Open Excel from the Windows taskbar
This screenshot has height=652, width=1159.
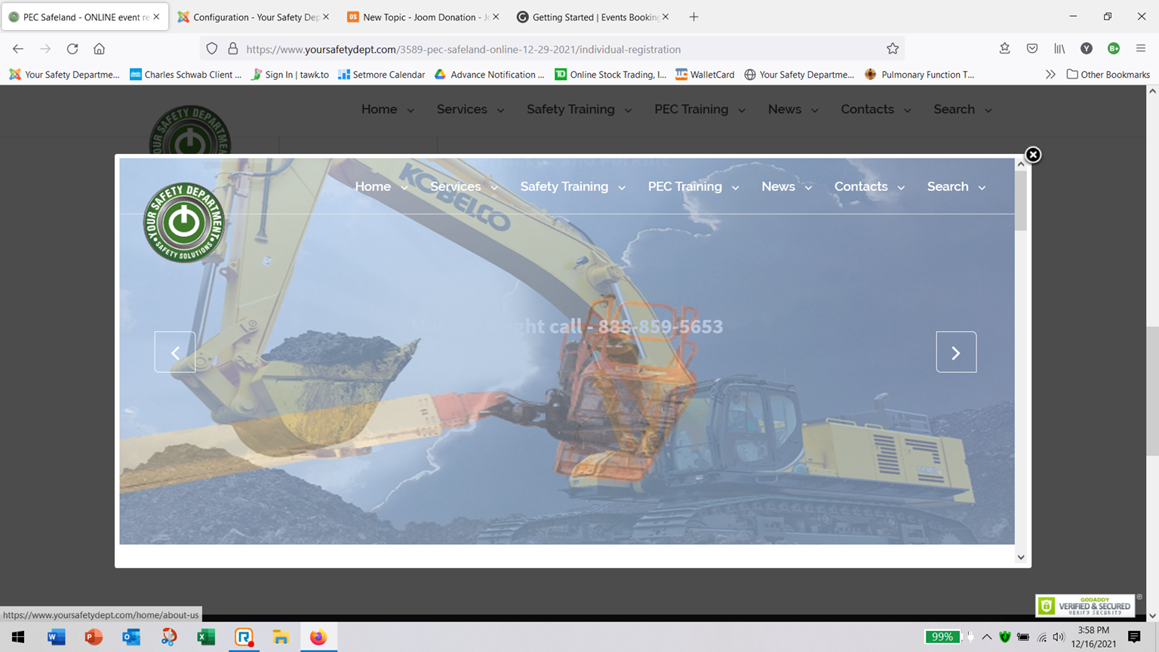pyautogui.click(x=206, y=637)
